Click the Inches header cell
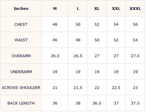The height and width of the screenshot is (112, 165). click(21, 8)
